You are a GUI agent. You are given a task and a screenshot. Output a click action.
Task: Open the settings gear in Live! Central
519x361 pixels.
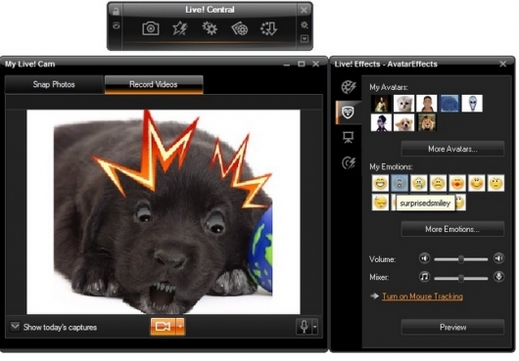pos(210,28)
